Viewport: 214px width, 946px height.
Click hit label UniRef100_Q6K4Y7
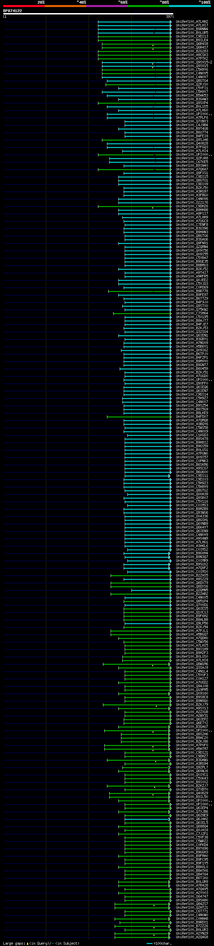pos(192,527)
